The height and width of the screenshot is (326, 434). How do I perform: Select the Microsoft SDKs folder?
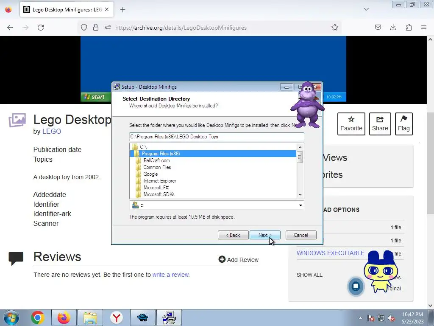(159, 194)
